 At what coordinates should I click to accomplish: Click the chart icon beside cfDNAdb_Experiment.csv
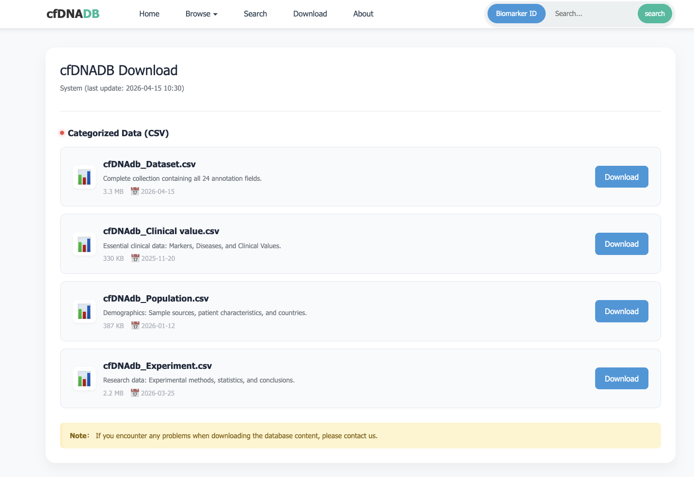click(84, 379)
